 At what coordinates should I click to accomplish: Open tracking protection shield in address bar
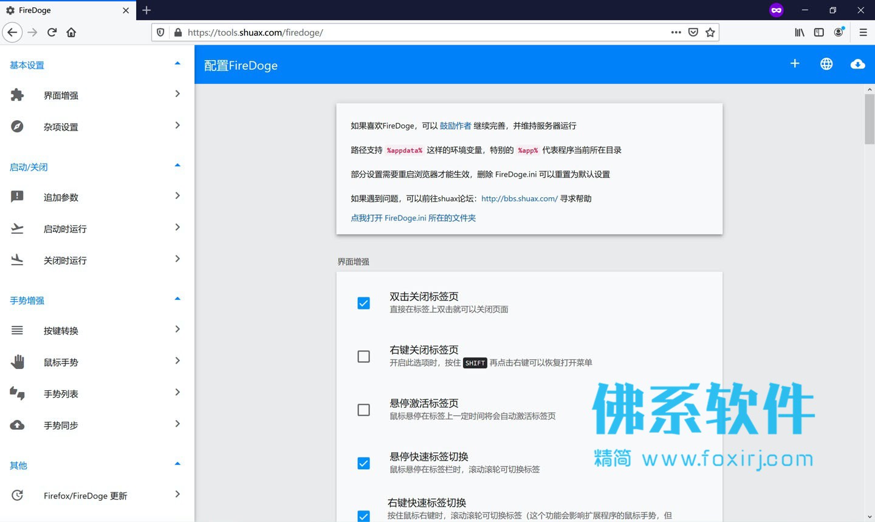(160, 32)
